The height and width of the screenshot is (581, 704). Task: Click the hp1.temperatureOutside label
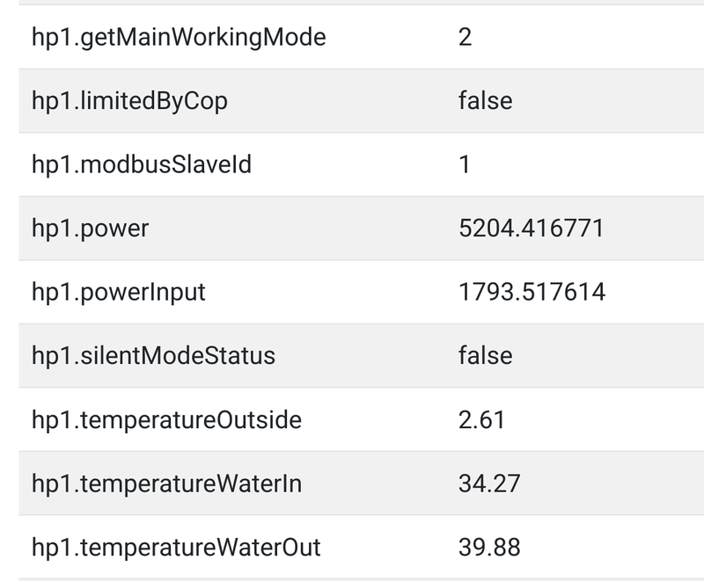[x=166, y=420]
